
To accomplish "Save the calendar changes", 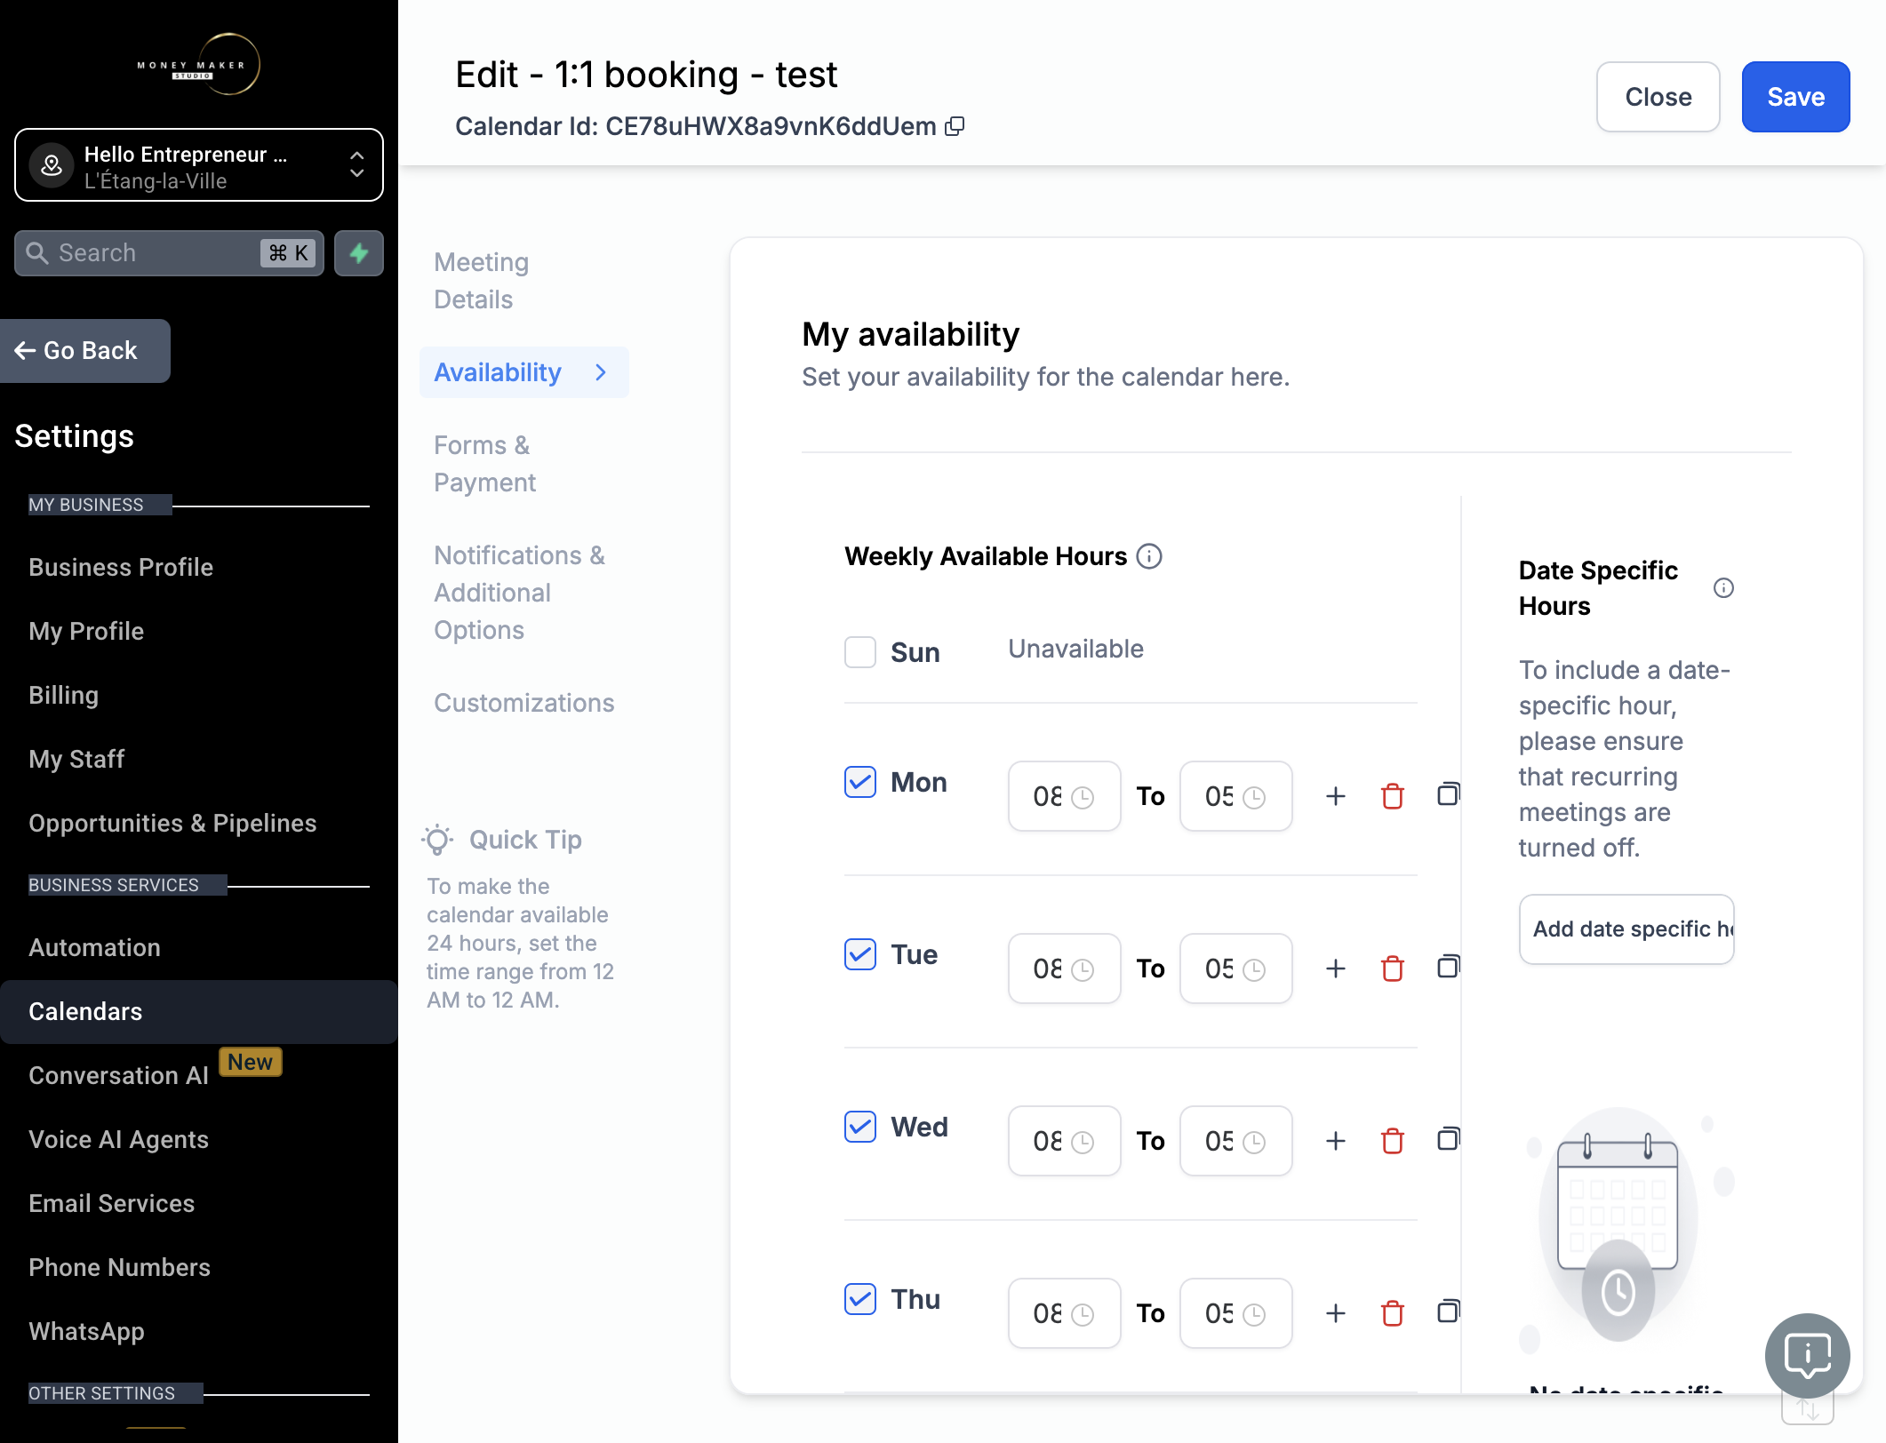I will (1795, 97).
